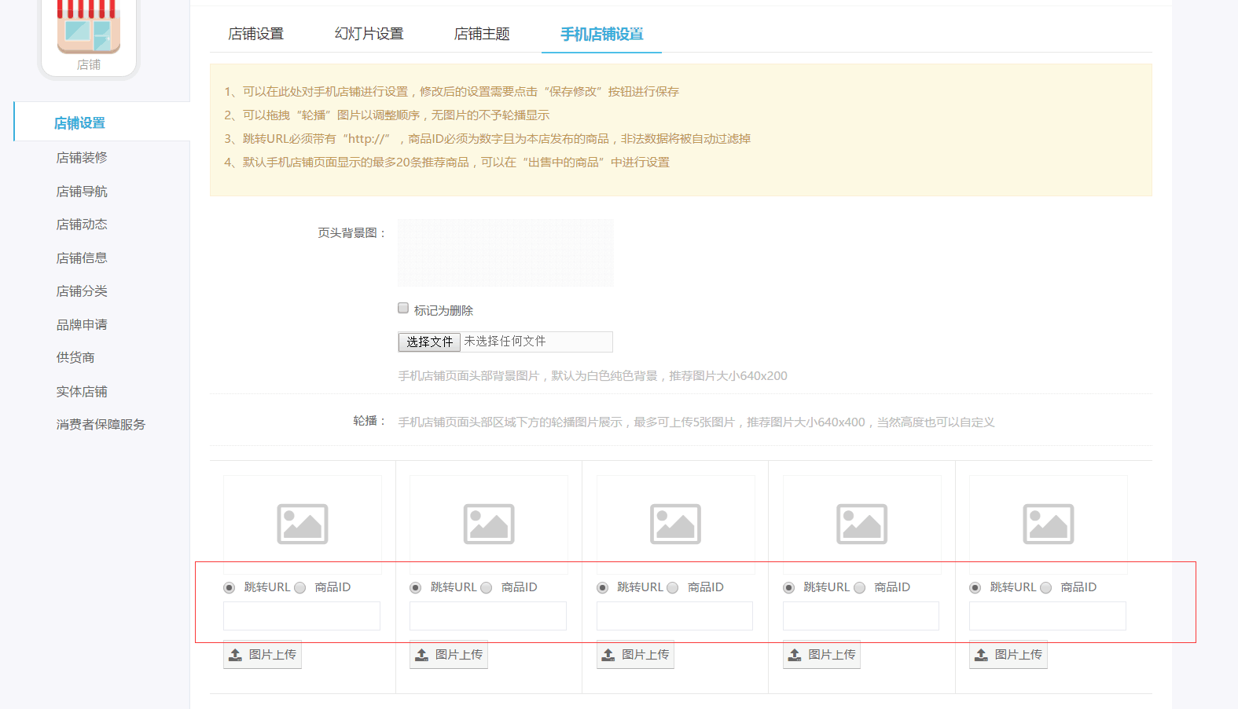Check the 标记为删除 checkbox
This screenshot has width=1238, height=709.
(403, 309)
